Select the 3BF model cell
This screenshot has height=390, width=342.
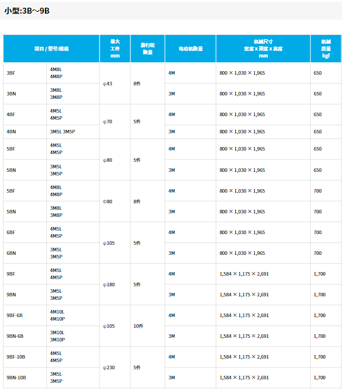25,73
